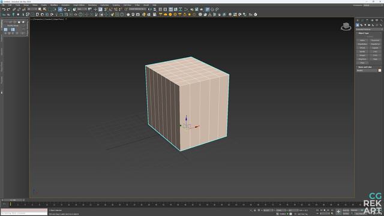
Task: Open the object color swatch
Action: [380, 70]
